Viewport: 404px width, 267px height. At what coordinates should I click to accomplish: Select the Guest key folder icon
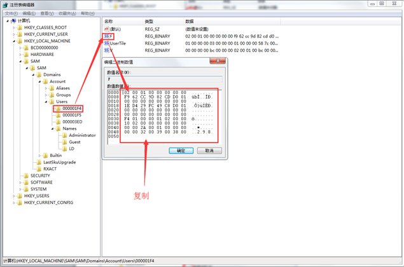pos(65,142)
